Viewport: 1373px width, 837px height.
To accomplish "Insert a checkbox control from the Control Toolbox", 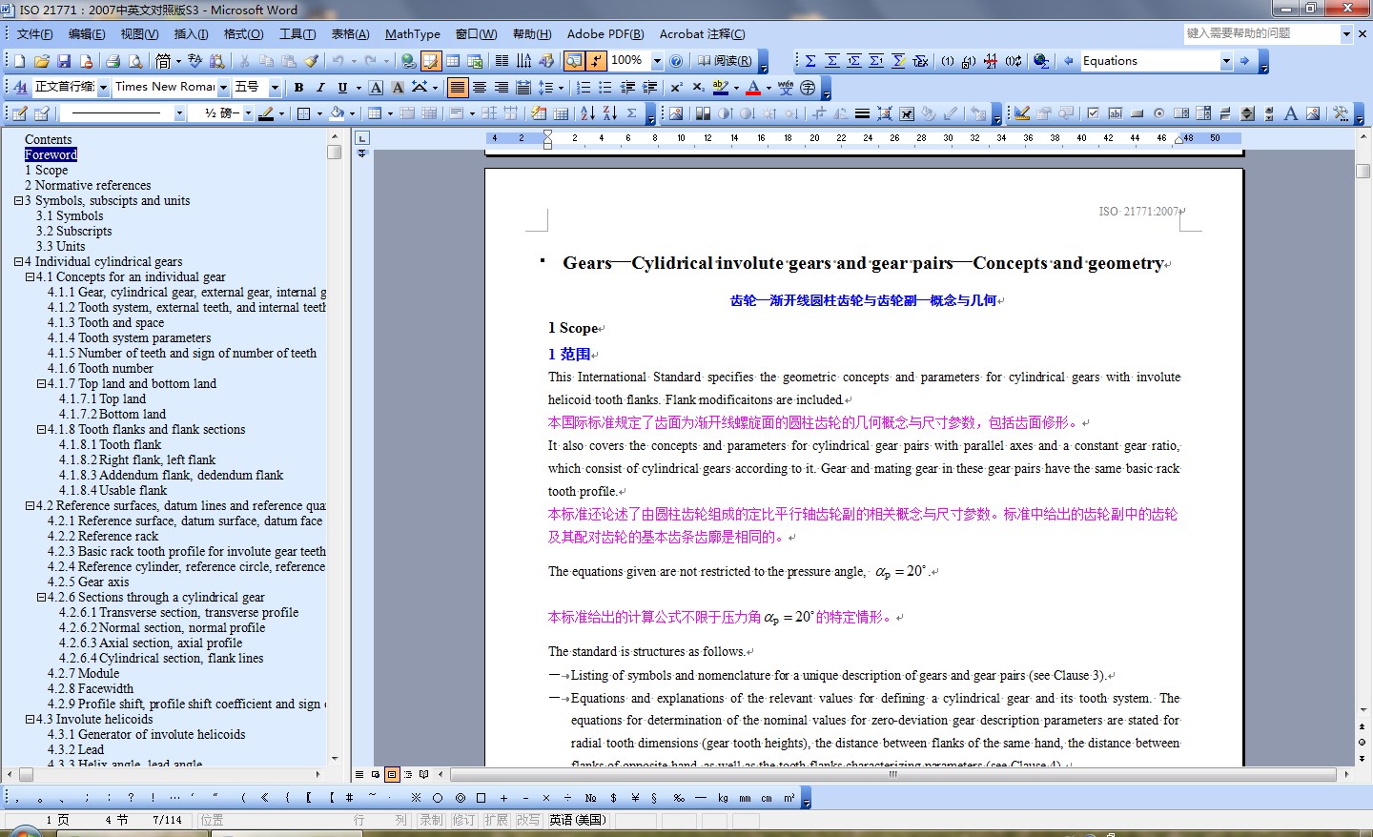I will tap(1093, 113).
